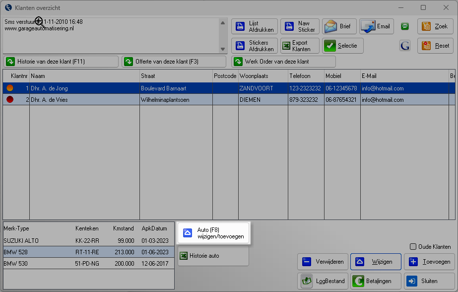Select the SUZUKI ALTO car row
This screenshot has height=292, width=458.
click(x=88, y=240)
